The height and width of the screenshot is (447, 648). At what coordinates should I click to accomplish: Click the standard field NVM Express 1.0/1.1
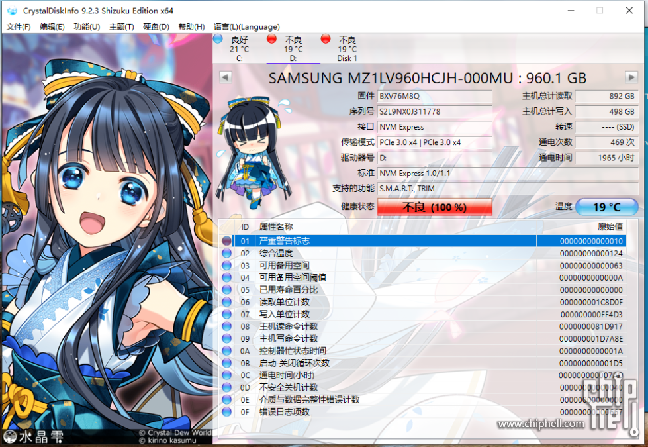[508, 174]
